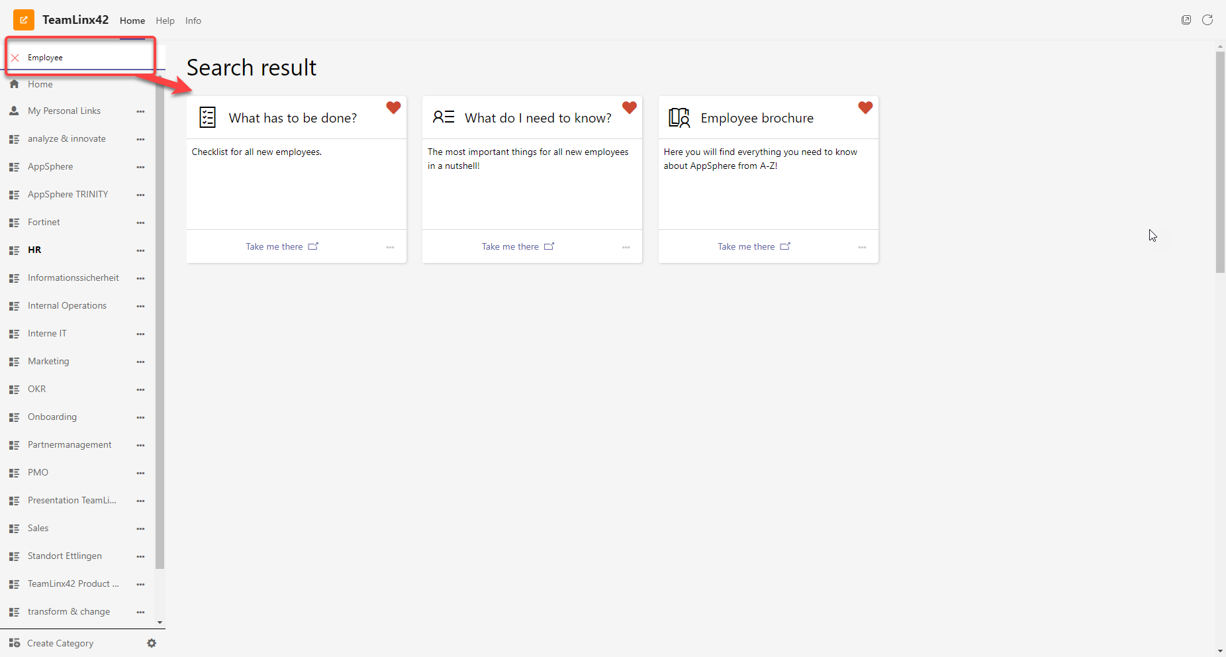Click the person list icon on second card

pyautogui.click(x=444, y=117)
